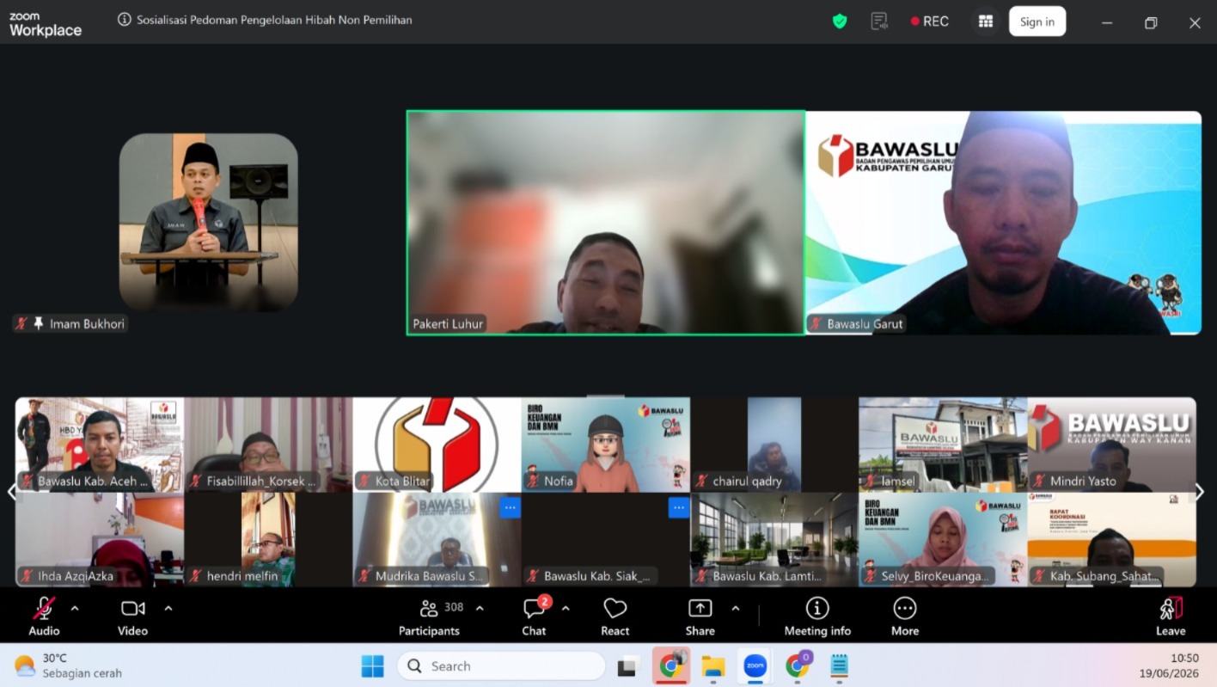Click the meeting summary transcript icon

tap(879, 21)
